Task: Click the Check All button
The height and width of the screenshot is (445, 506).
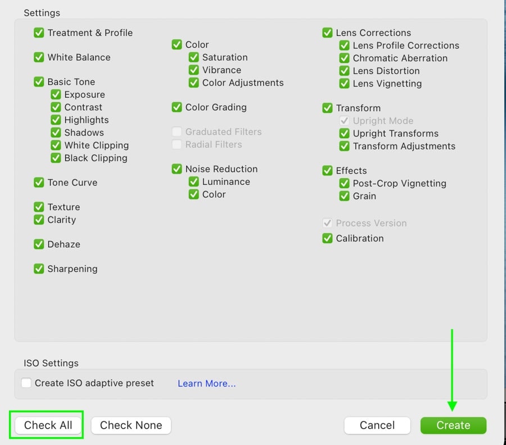Action: click(x=48, y=425)
